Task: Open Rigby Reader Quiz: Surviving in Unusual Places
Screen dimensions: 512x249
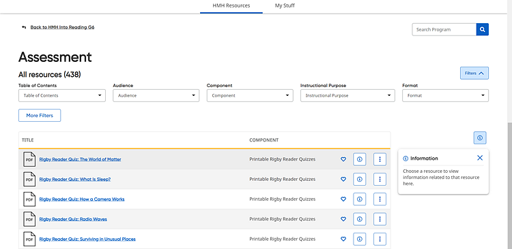Action: click(x=87, y=239)
